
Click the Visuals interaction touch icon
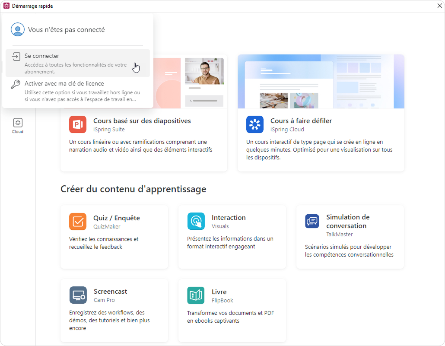pyautogui.click(x=196, y=221)
